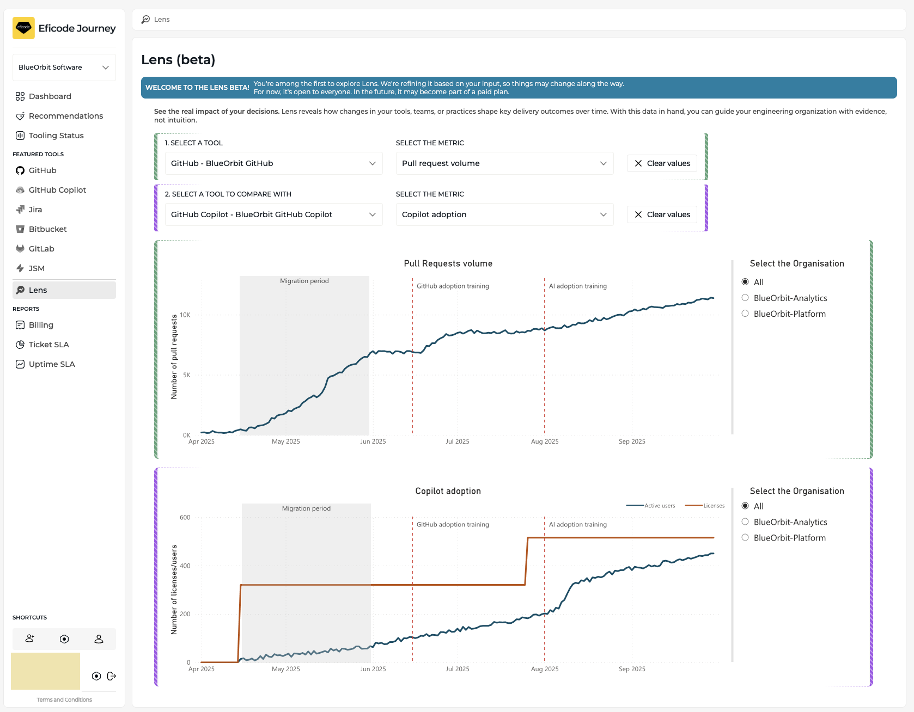
Task: Click the Eficode Journey logo icon
Action: 23,28
